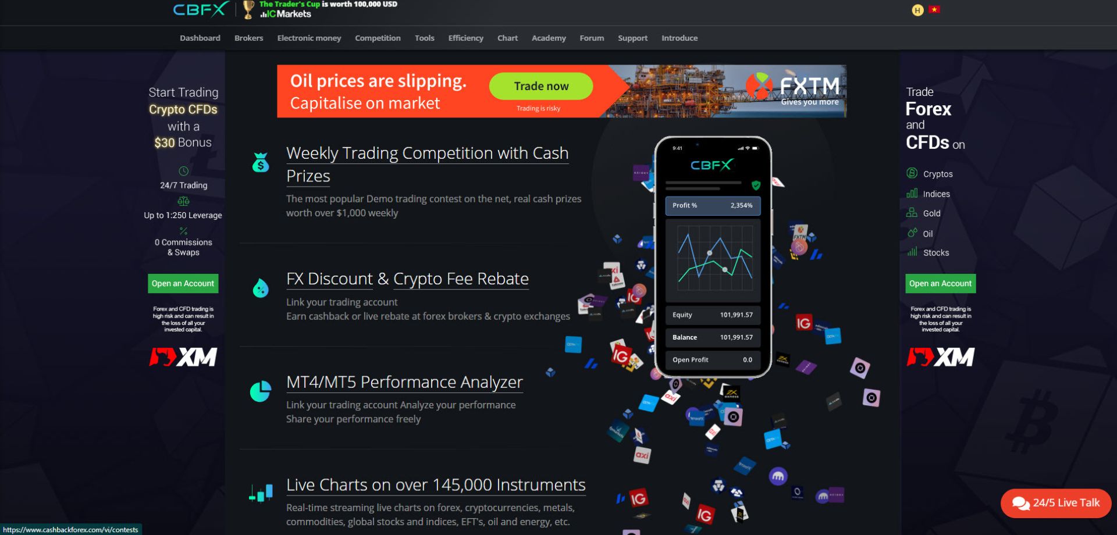Click the water drop rebate icon
This screenshot has height=535, width=1117.
[x=261, y=288]
